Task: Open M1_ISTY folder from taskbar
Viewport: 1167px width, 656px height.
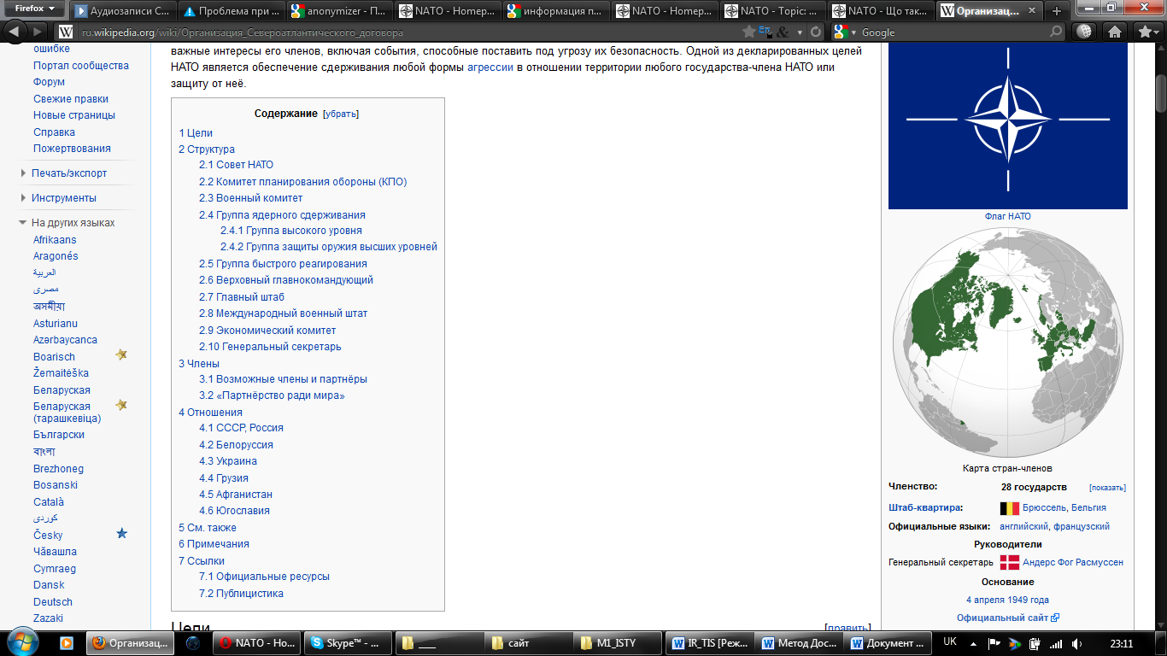Action: point(619,643)
